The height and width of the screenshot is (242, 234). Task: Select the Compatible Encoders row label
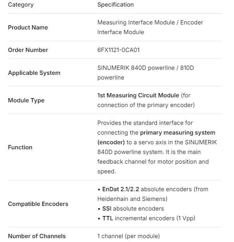[38, 204]
